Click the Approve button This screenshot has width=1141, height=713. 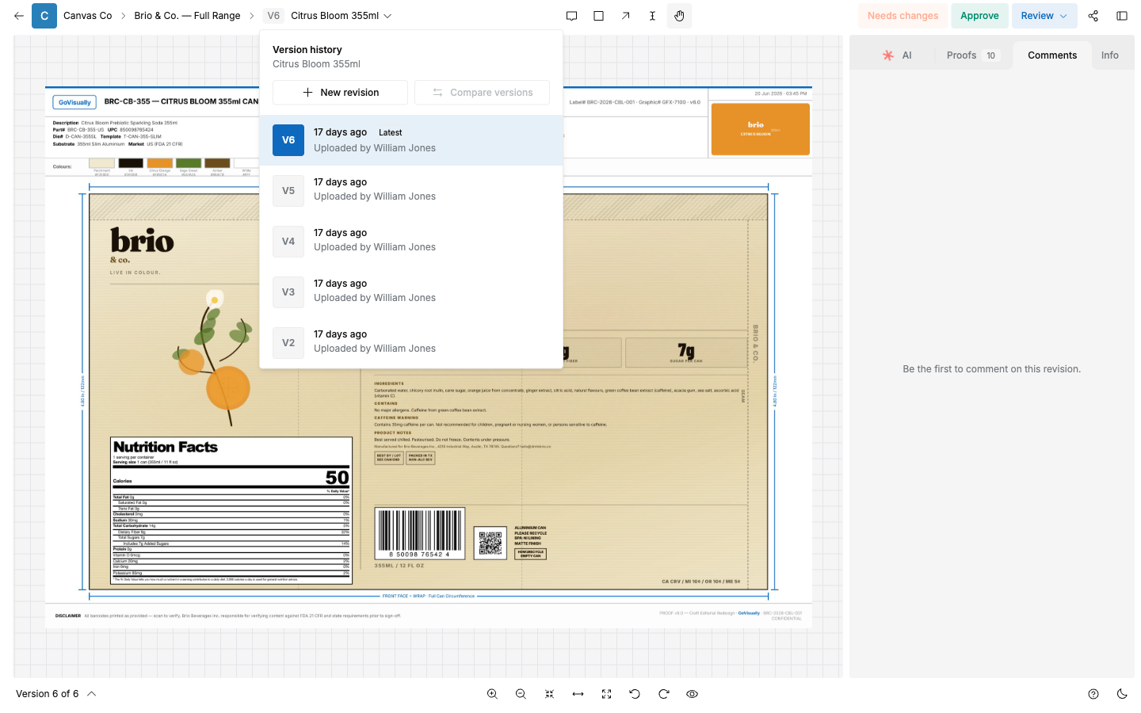point(979,16)
